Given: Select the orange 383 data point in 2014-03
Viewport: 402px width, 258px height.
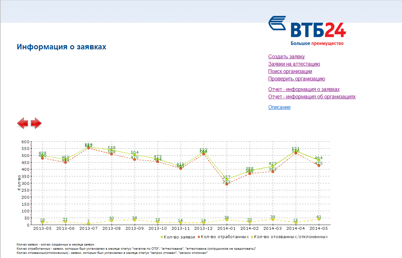Looking at the screenshot, I should (273, 171).
